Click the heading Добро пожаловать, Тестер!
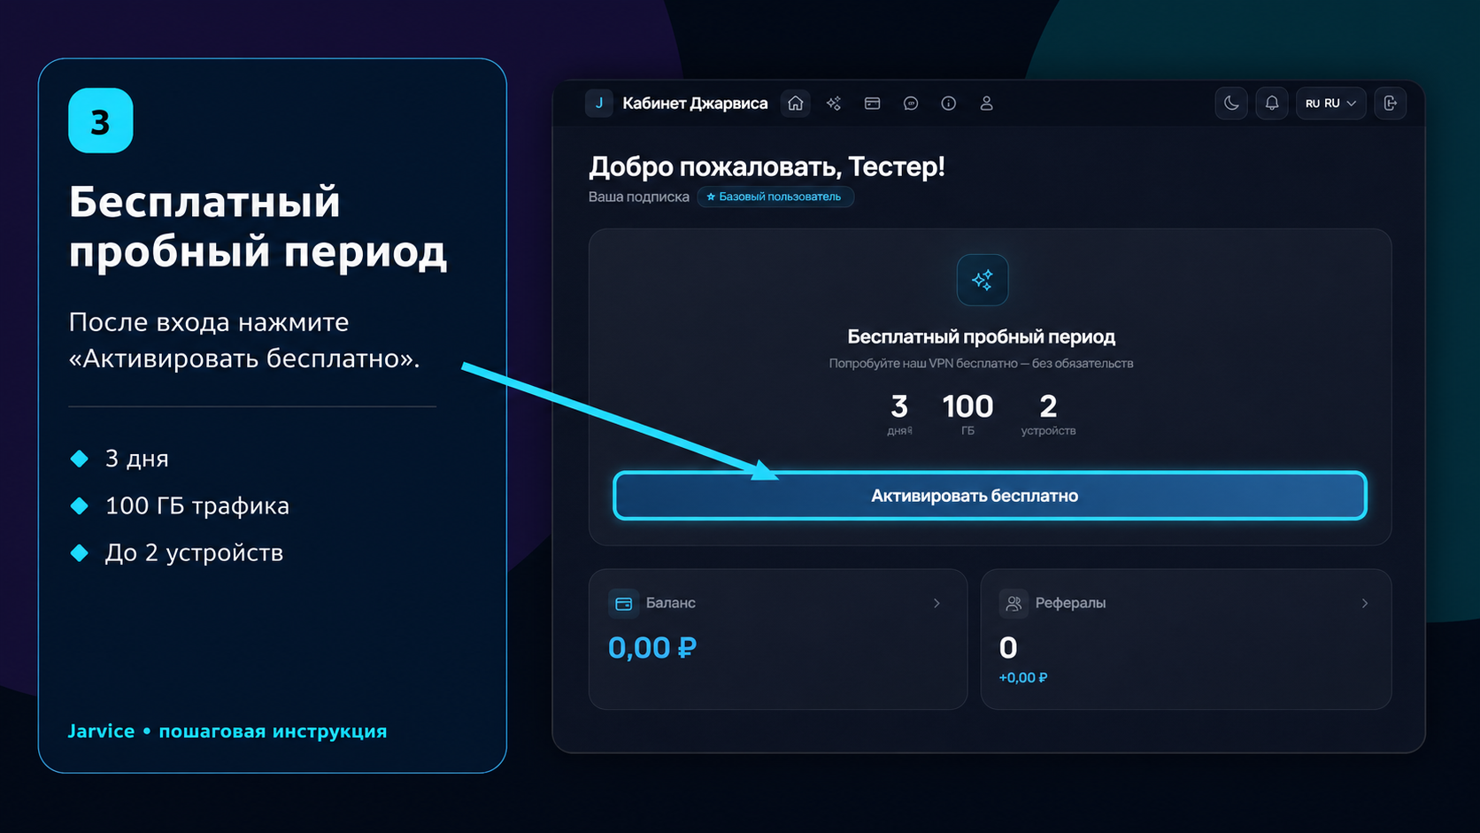 (x=767, y=166)
